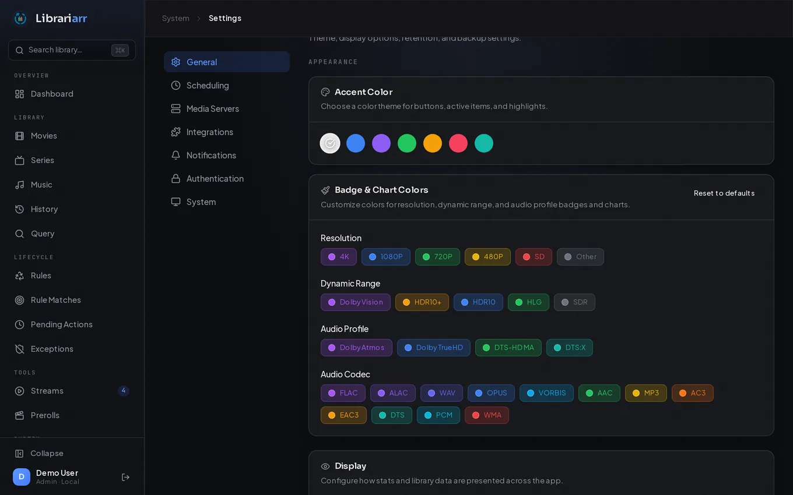Edit the Dolby Vision badge color
Image resolution: width=793 pixels, height=495 pixels.
tap(356, 302)
